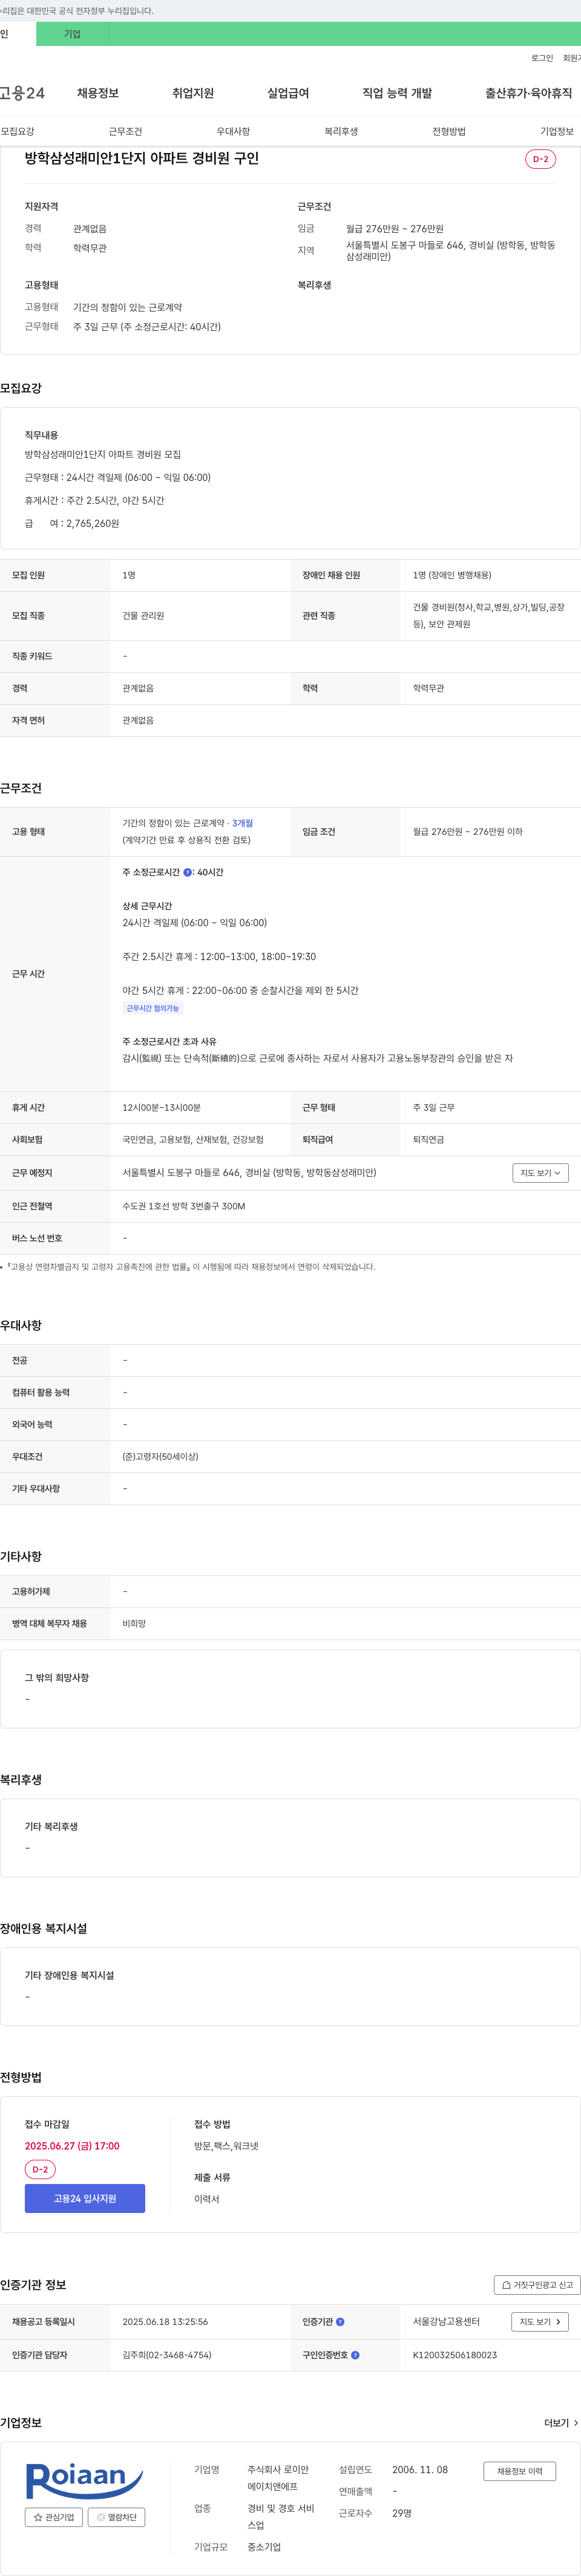Select the application method 방문,팩스,워크넷
The image size is (581, 2576).
pyautogui.click(x=226, y=2146)
